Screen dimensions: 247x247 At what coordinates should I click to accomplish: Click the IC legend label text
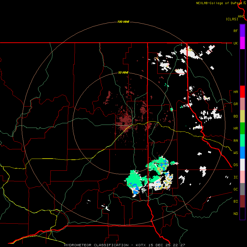tap(235, 177)
